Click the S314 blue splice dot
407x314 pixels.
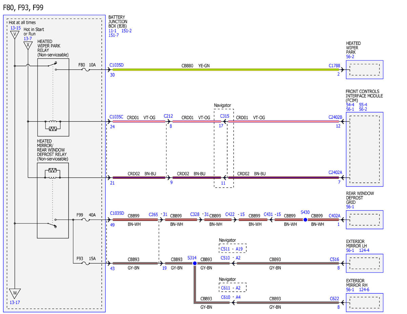point(195,263)
